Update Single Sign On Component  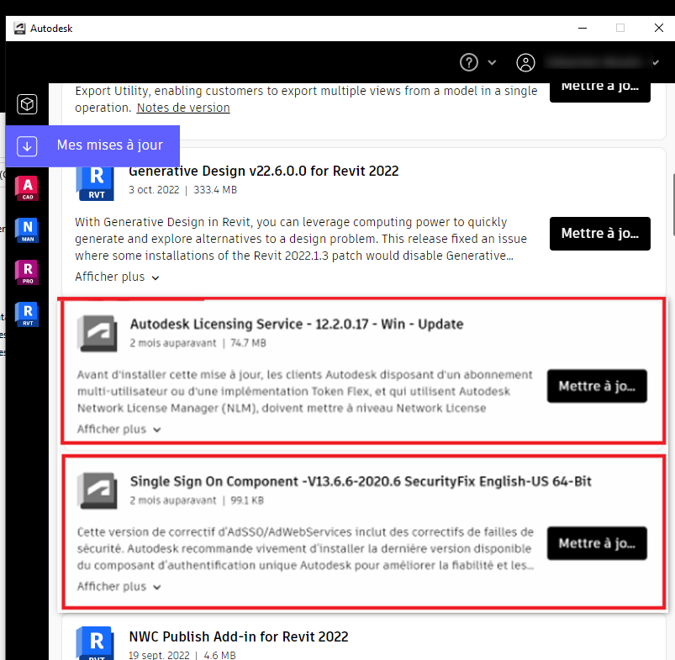pos(597,543)
